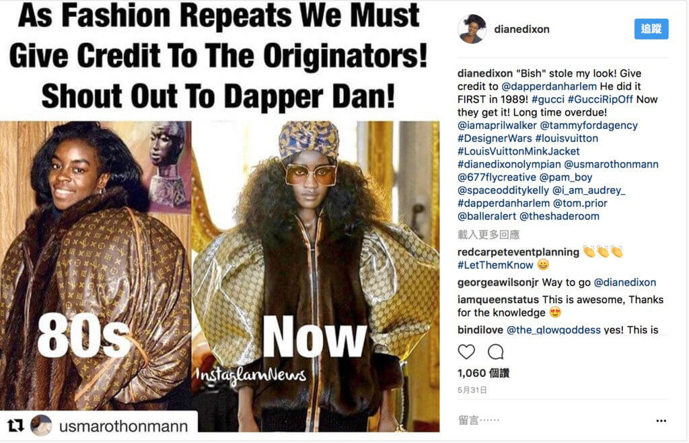Visit the @theshaderoom profile link
The width and height of the screenshot is (689, 443).
[x=559, y=216]
